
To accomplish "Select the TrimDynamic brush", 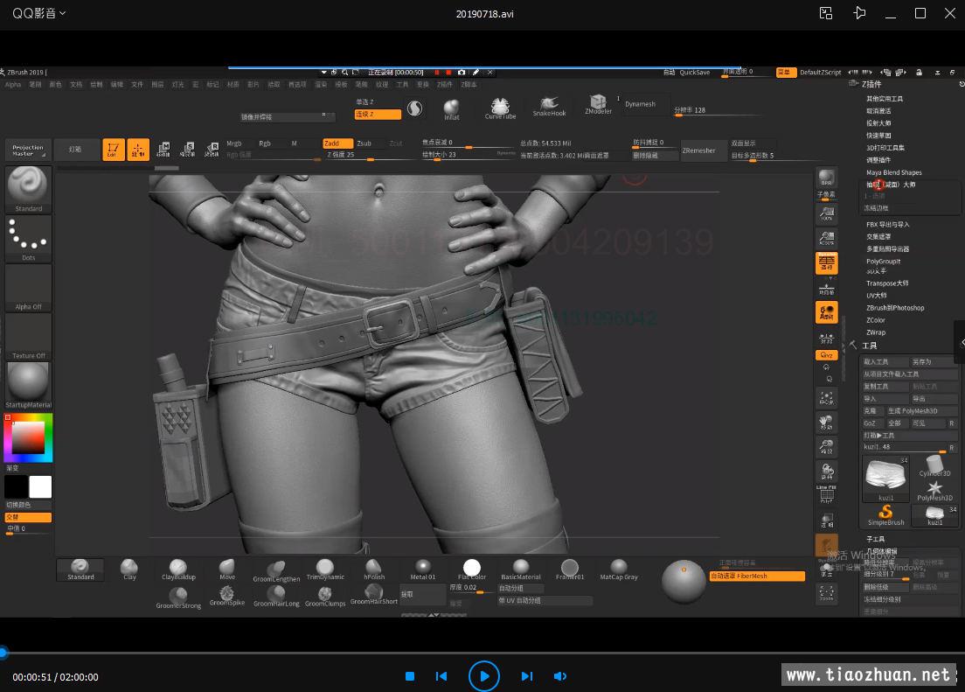I will [325, 570].
